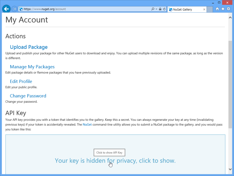Click the search magnifier icon in the address bar
Screen dimensions: 234x176
153,9
